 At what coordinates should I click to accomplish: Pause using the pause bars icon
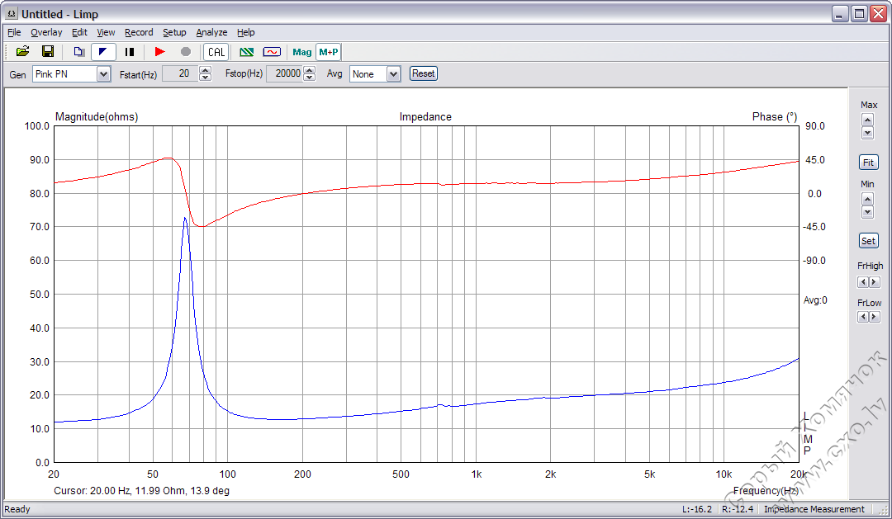point(130,52)
